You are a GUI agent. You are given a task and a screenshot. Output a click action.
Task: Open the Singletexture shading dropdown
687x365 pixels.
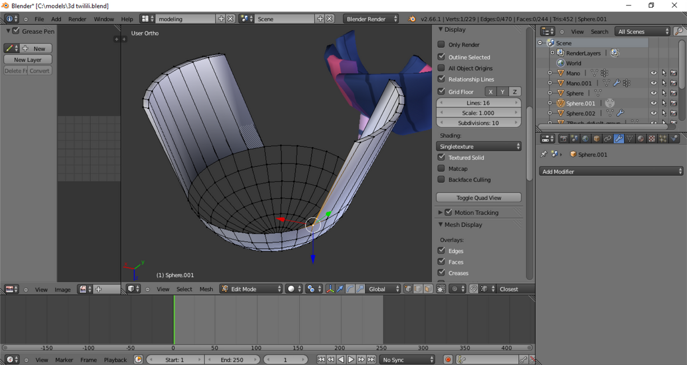tap(479, 147)
